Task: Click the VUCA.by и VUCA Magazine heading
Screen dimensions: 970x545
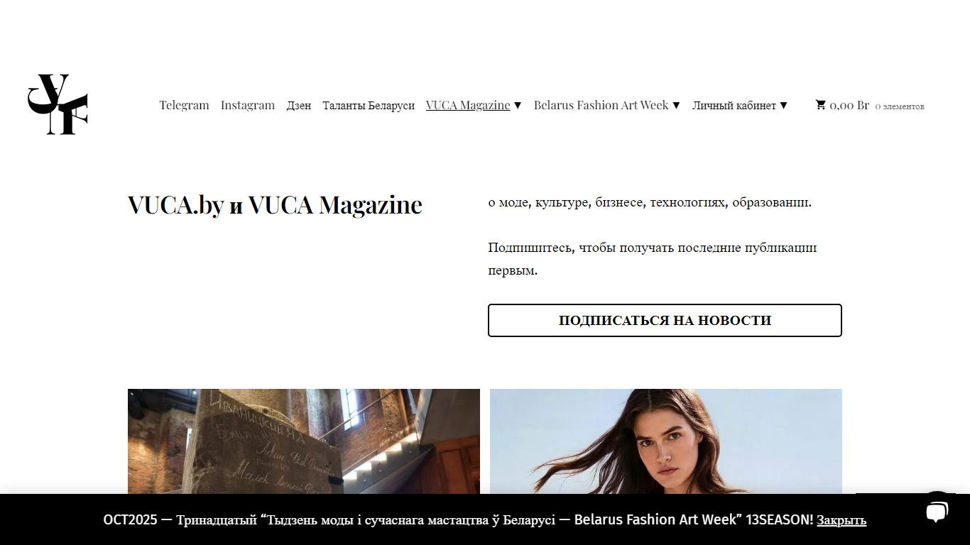Action: coord(275,204)
